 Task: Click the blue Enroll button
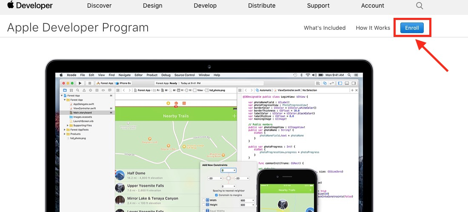(412, 28)
